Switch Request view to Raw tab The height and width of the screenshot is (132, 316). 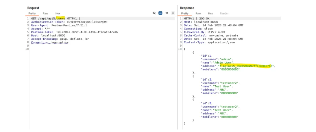point(45,13)
